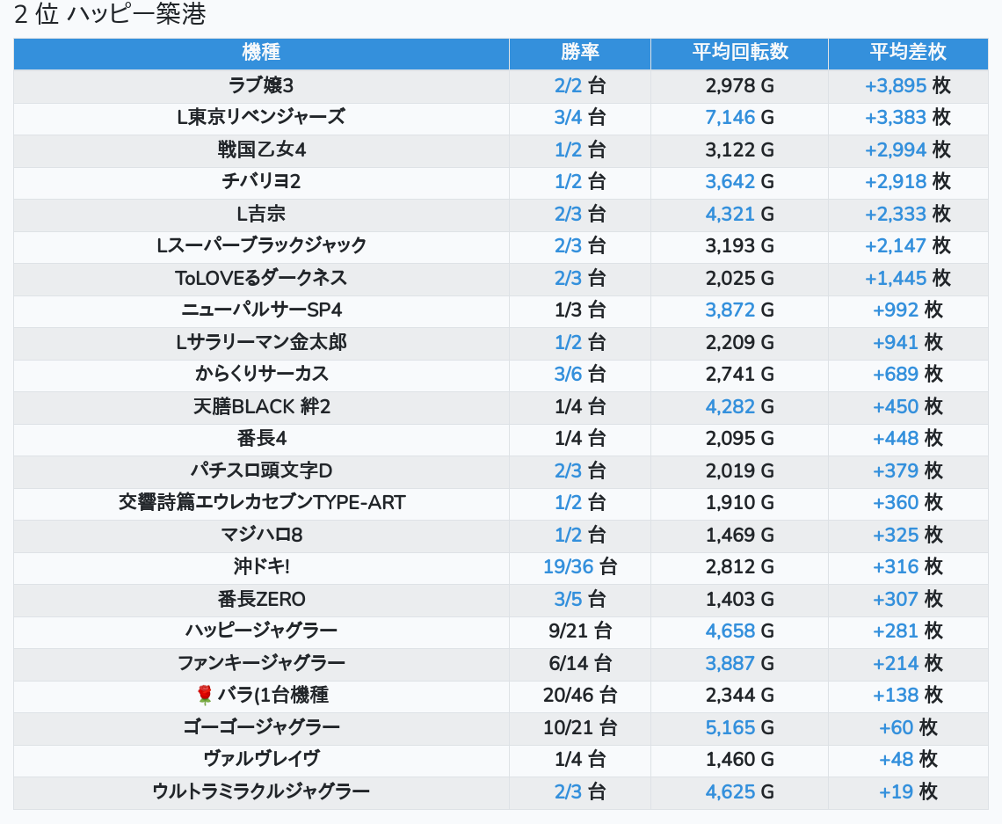Click the 7,146 spin count link
Screen dimensions: 1002x824
(x=730, y=118)
